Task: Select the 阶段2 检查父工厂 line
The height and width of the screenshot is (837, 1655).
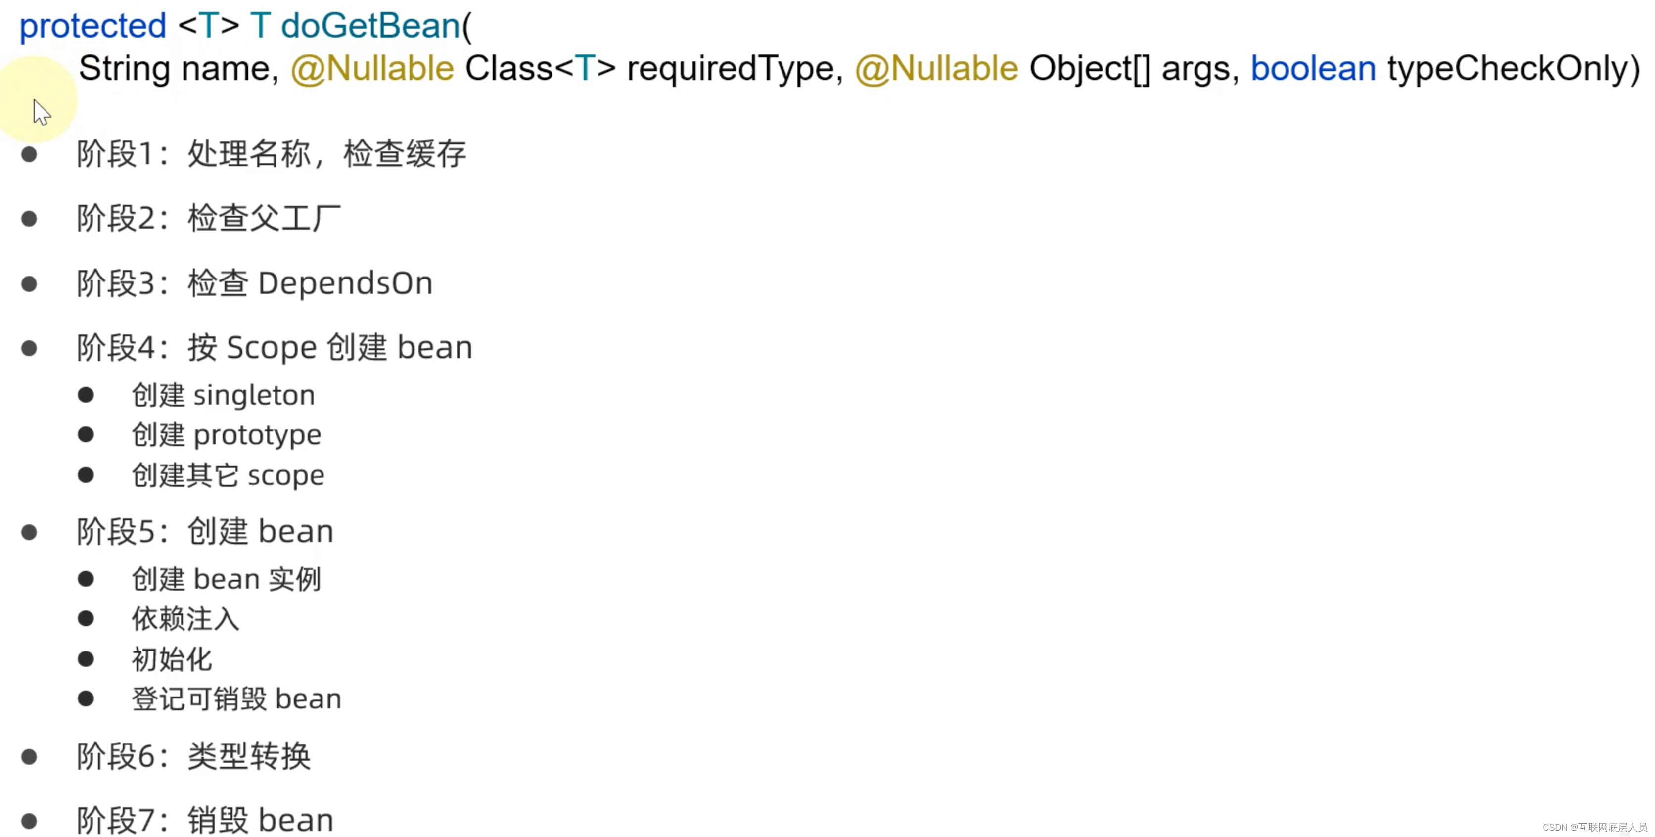Action: 209,219
